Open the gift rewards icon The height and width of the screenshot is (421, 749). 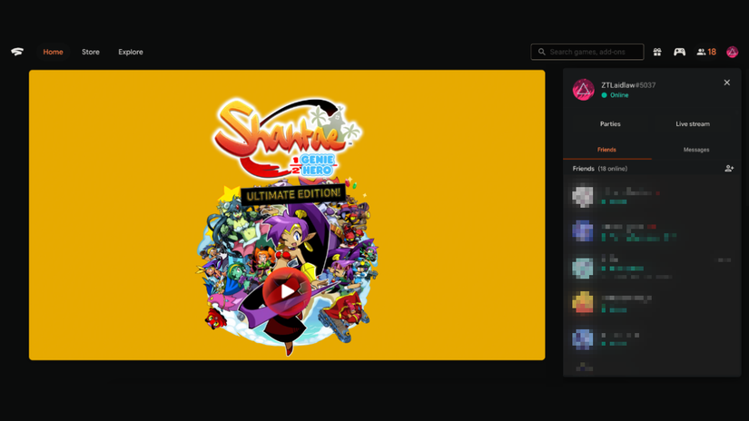(657, 52)
